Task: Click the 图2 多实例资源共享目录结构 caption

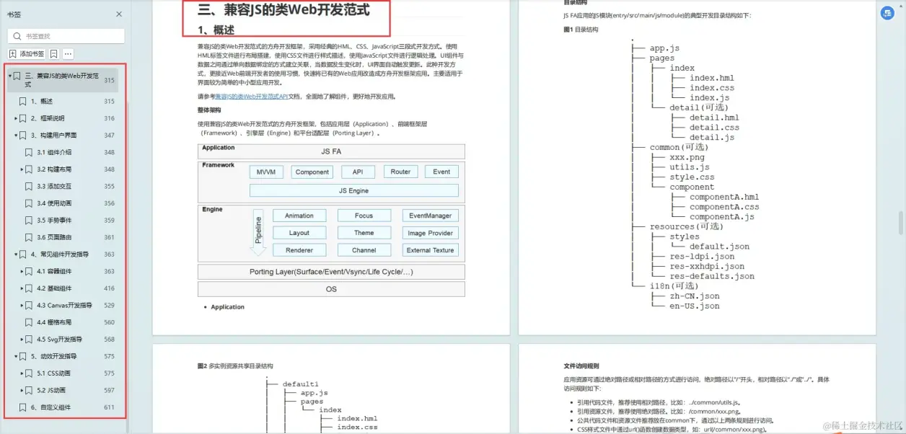Action: [235, 366]
